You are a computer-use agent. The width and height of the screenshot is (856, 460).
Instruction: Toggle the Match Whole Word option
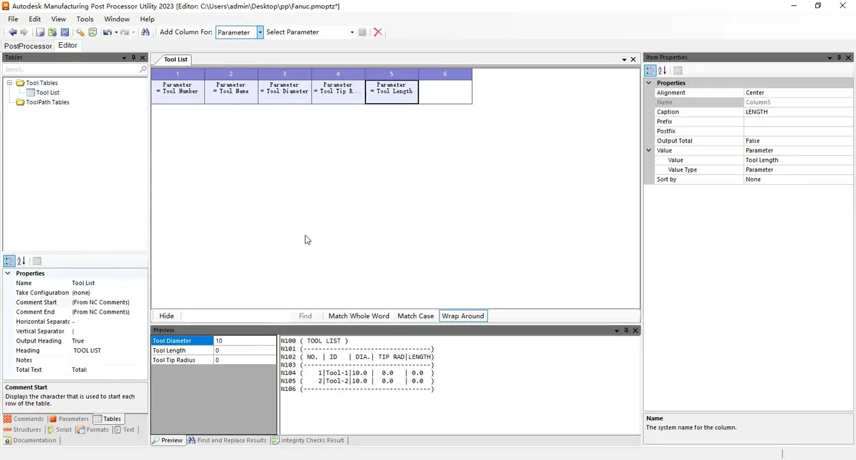(x=358, y=316)
